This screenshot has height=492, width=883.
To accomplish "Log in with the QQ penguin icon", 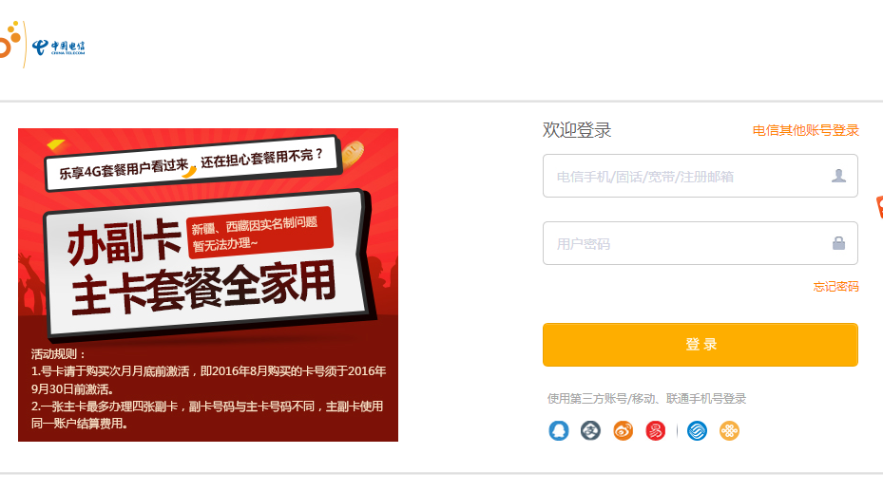I will (559, 430).
